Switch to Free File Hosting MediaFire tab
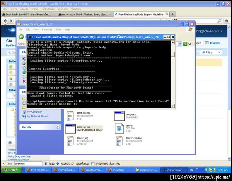This screenshot has width=232, height=181. (x=142, y=14)
